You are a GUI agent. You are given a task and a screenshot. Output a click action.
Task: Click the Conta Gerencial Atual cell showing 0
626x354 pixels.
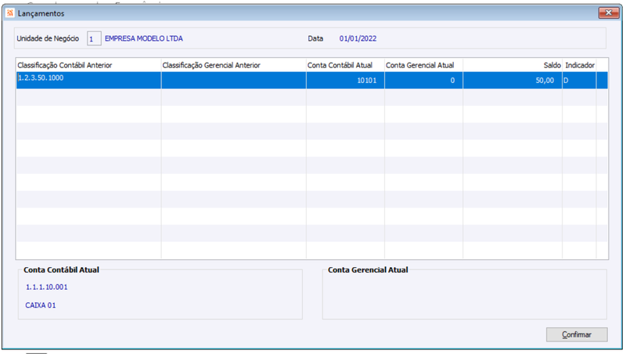(x=423, y=81)
